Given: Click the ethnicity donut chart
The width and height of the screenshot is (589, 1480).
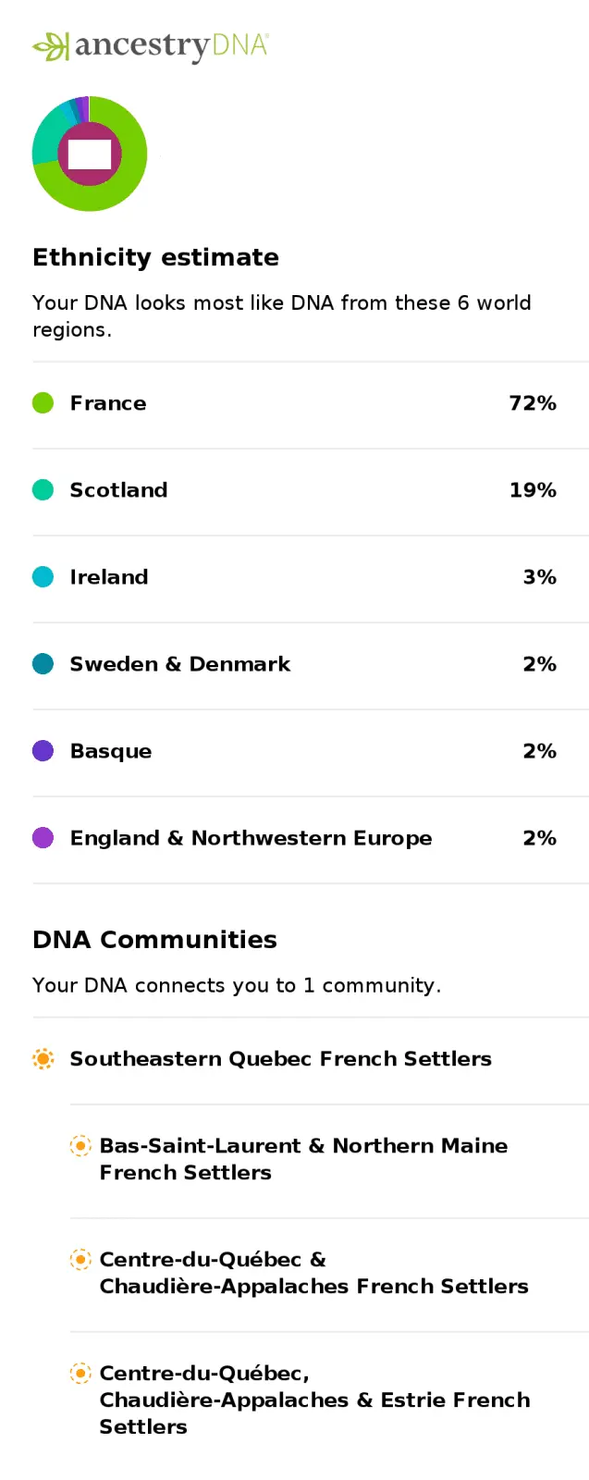Looking at the screenshot, I should click(x=90, y=154).
